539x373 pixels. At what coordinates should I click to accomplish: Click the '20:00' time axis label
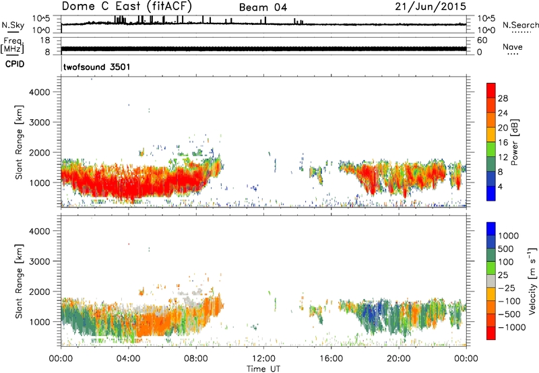pos(399,359)
